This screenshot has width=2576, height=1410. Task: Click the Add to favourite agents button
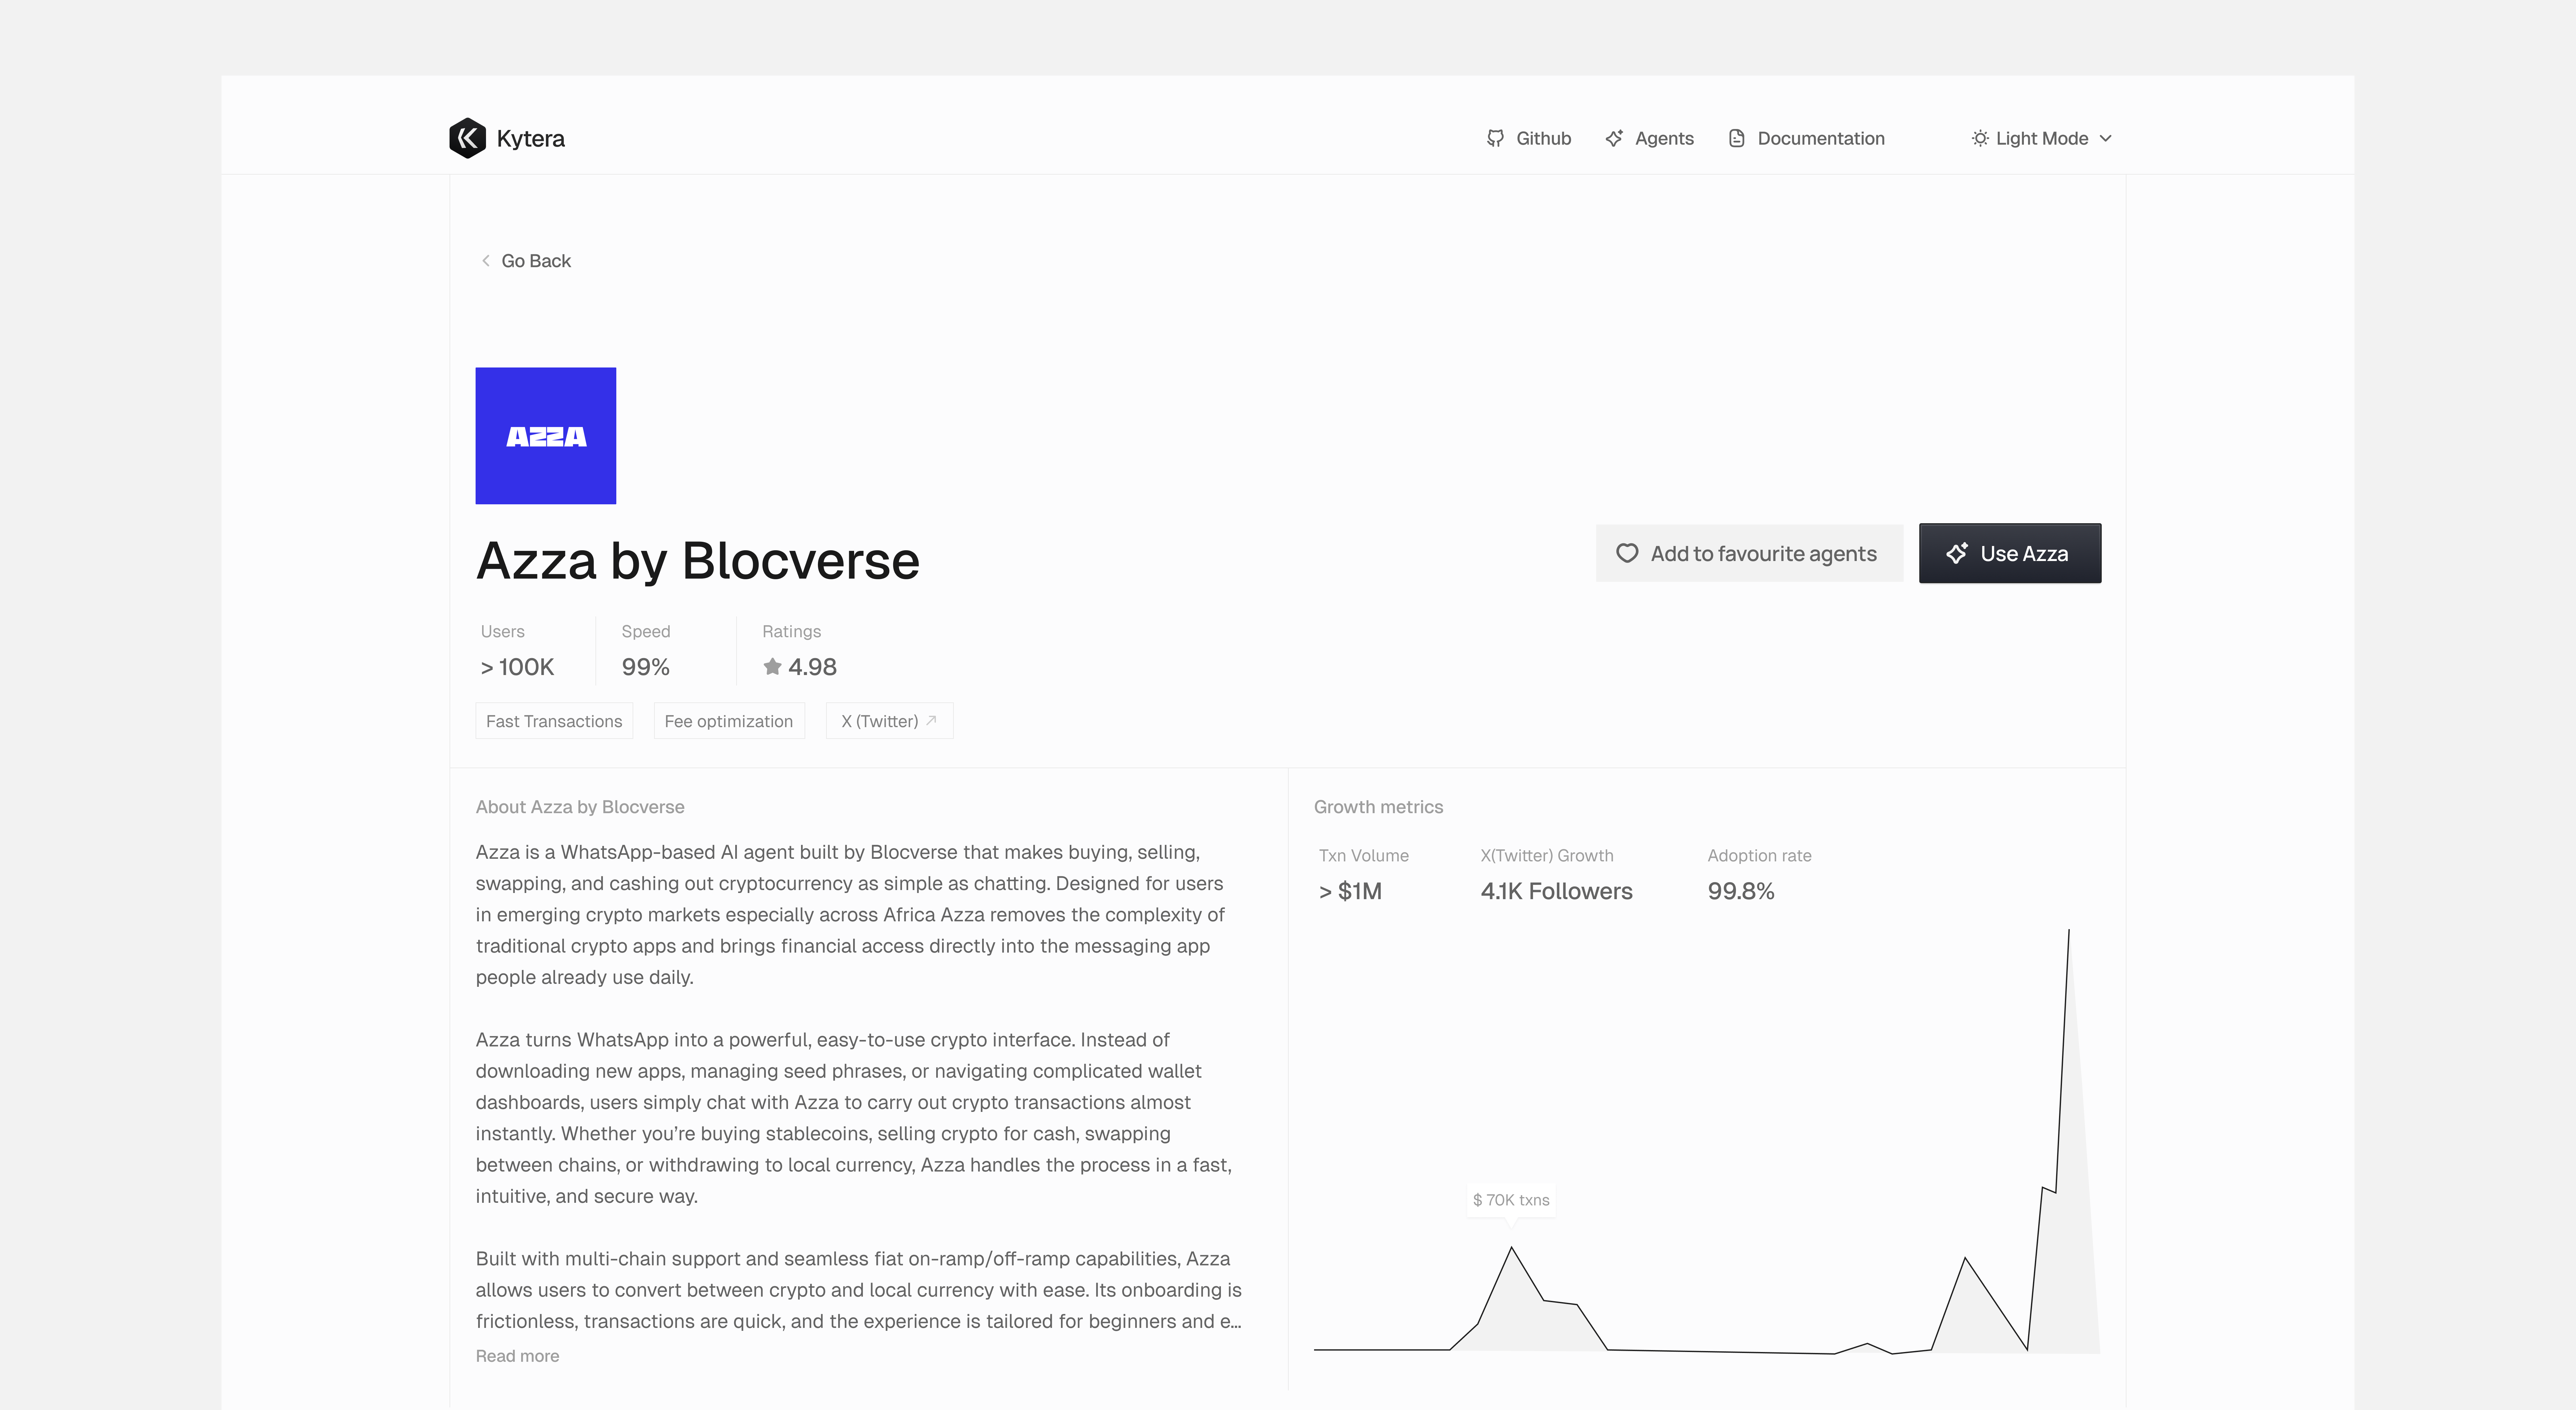click(1749, 553)
